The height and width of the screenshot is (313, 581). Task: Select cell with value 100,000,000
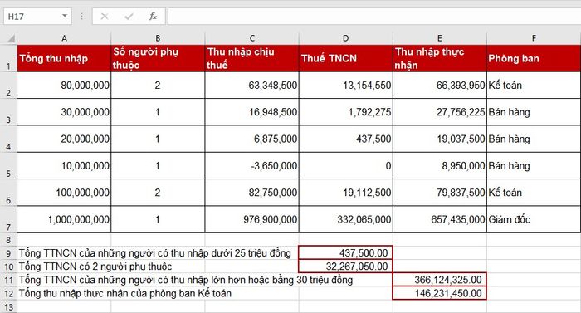(x=64, y=193)
